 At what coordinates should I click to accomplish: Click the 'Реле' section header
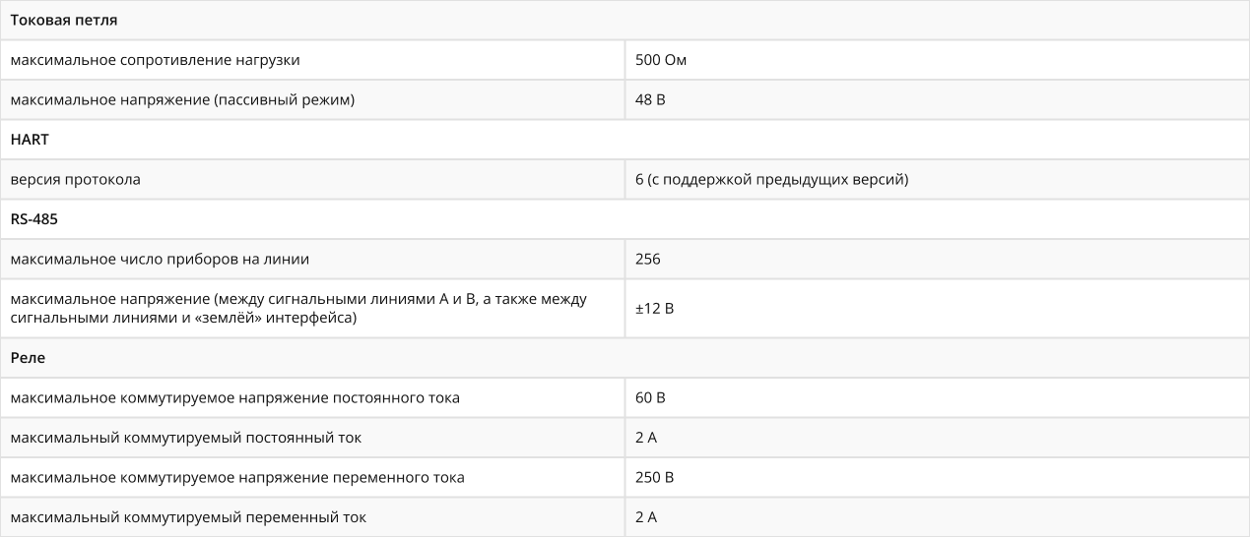click(x=625, y=358)
